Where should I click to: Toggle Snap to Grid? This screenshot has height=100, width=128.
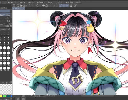[x=67, y=6]
